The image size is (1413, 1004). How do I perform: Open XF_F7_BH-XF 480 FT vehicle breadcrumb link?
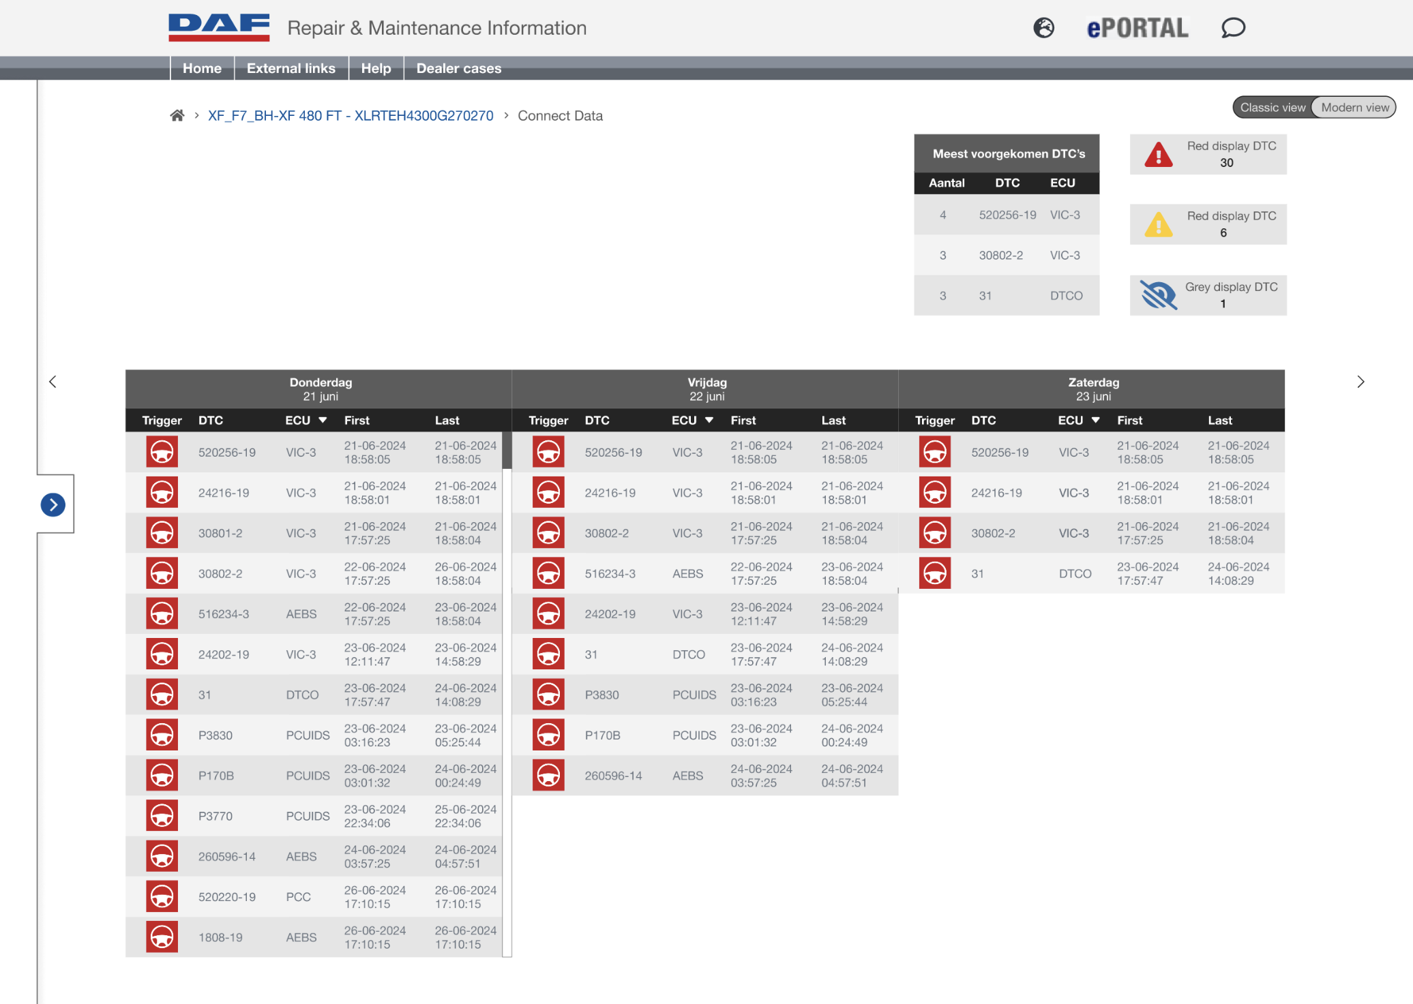351,116
